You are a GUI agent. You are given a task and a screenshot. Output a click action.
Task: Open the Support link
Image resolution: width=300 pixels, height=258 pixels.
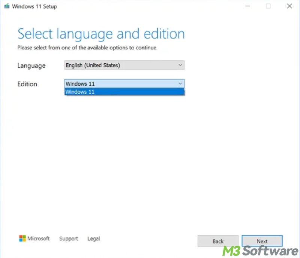pos(69,239)
